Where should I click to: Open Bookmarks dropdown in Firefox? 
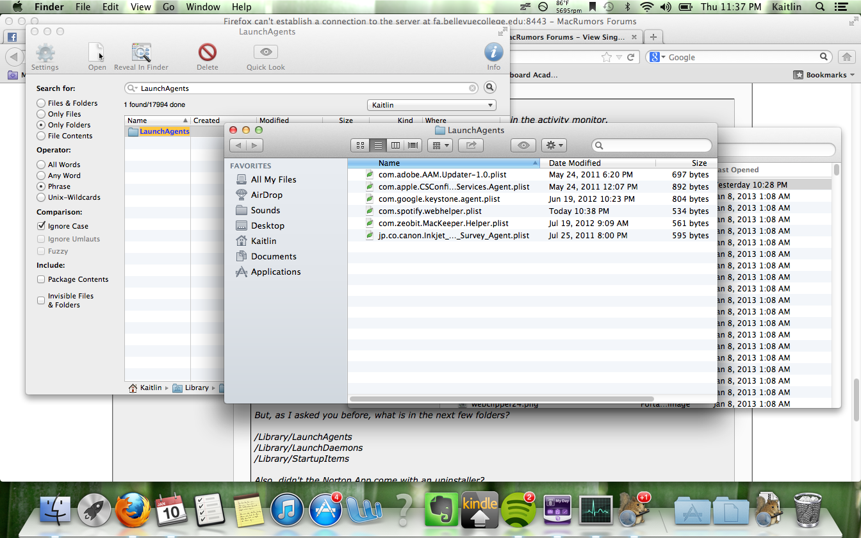tap(824, 75)
